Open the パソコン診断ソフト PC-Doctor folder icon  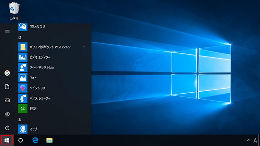click(x=23, y=47)
